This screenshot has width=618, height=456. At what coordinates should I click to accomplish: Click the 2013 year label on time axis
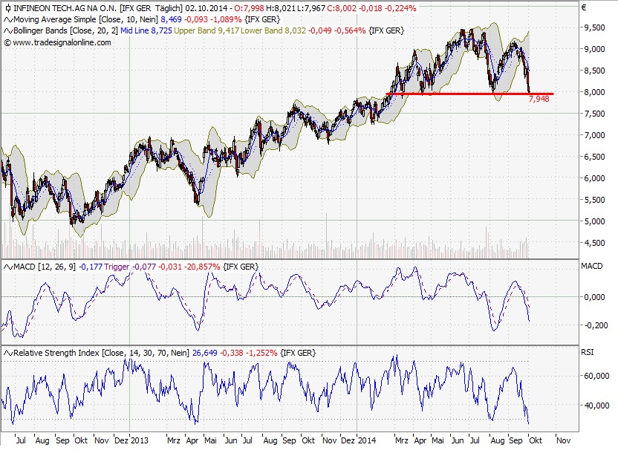point(140,440)
